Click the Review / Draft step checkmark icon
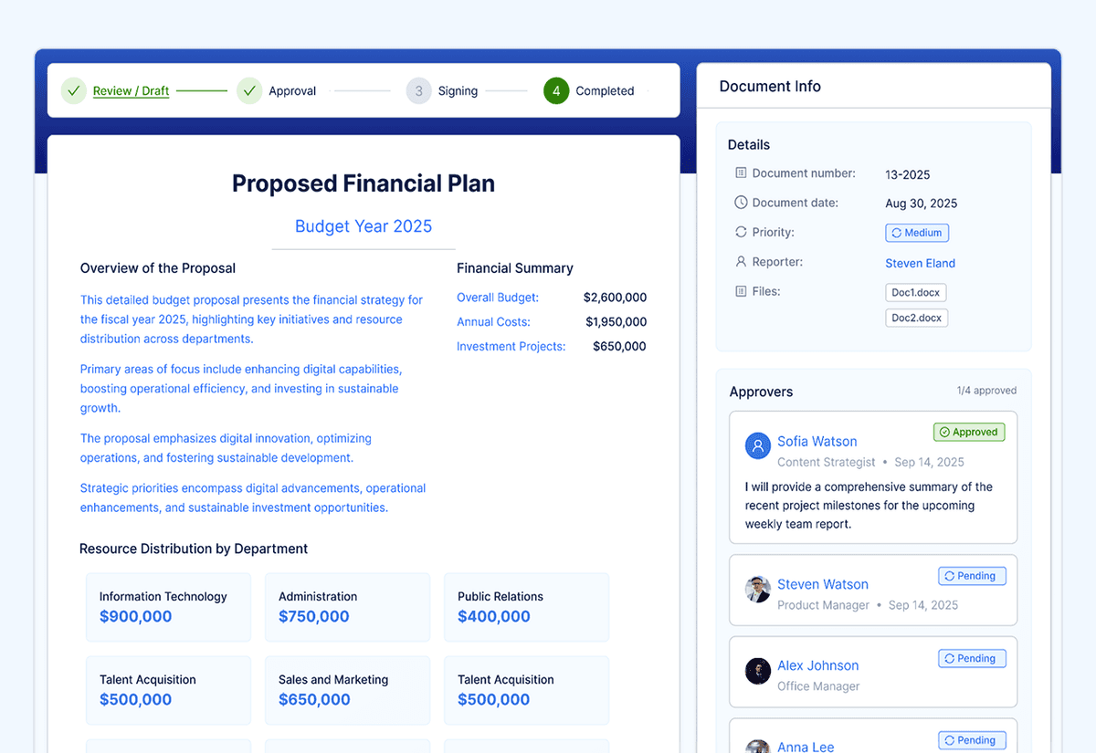 click(74, 90)
